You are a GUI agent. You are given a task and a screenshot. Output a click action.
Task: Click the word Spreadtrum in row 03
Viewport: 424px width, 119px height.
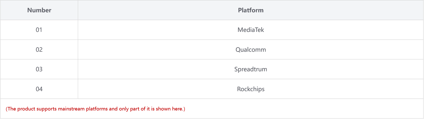[x=251, y=69]
